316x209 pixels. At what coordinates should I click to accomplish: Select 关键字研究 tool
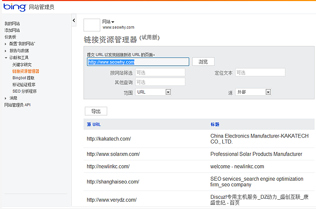click(x=22, y=64)
